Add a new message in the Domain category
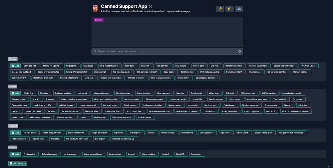 [x=15, y=66]
